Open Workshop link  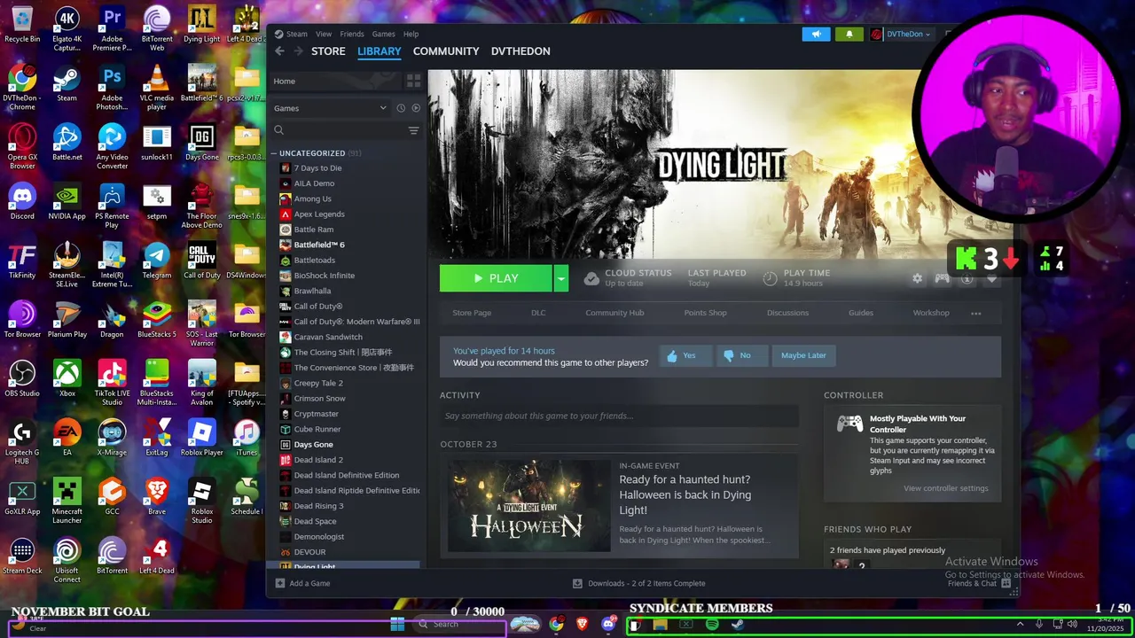coord(931,313)
